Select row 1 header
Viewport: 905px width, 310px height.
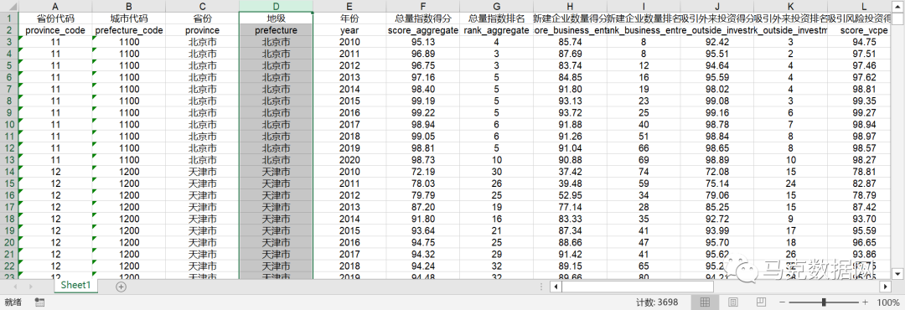(9, 18)
